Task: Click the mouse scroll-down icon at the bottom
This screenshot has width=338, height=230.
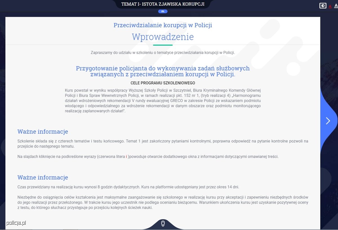Action: coord(163,224)
